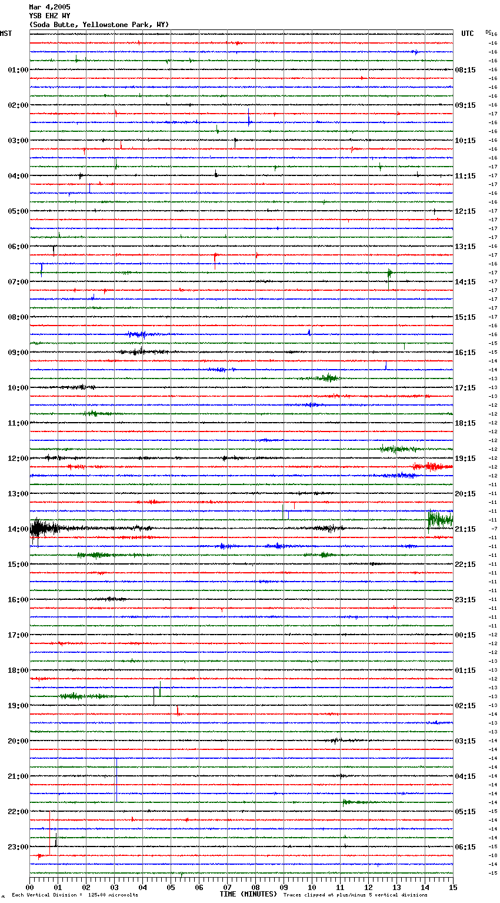Click the '17:15' UTC time label
Viewport: 500px width, 903px height.
[465, 388]
